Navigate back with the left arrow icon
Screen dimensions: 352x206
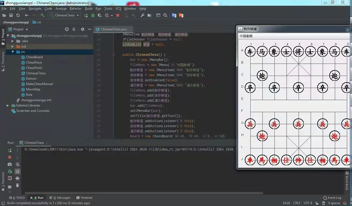tap(27, 15)
